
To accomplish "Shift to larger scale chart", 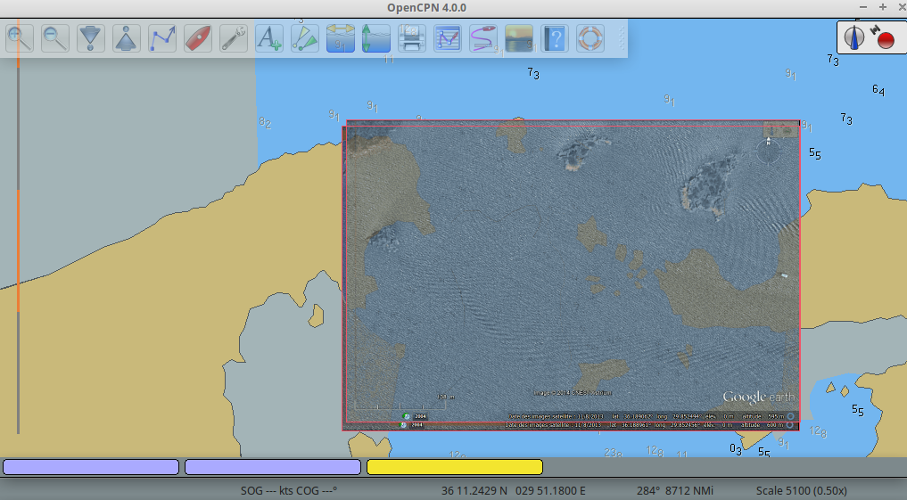I will point(91,38).
